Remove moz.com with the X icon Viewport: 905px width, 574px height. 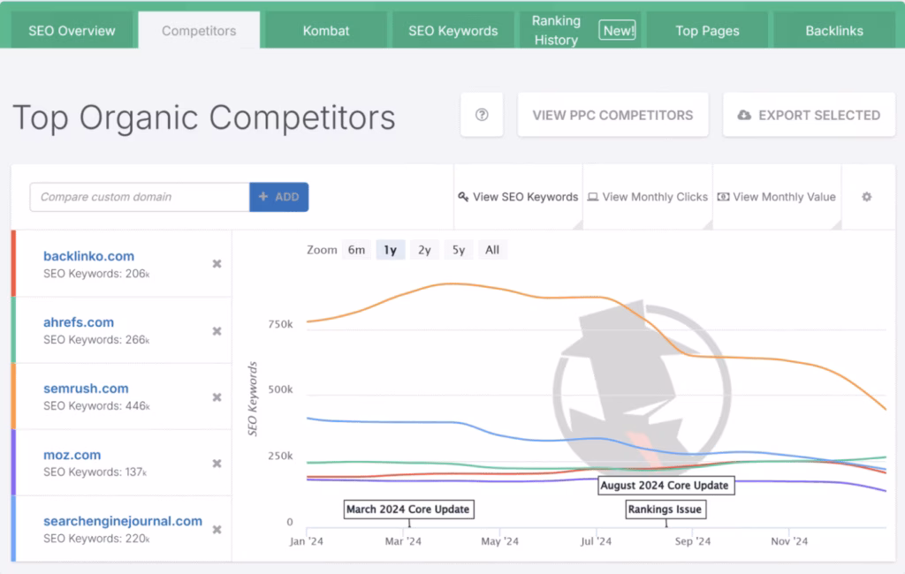pyautogui.click(x=217, y=464)
